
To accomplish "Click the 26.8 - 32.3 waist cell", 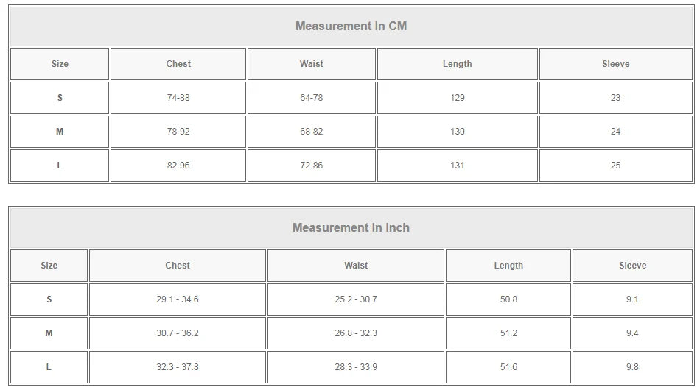I will pos(356,333).
